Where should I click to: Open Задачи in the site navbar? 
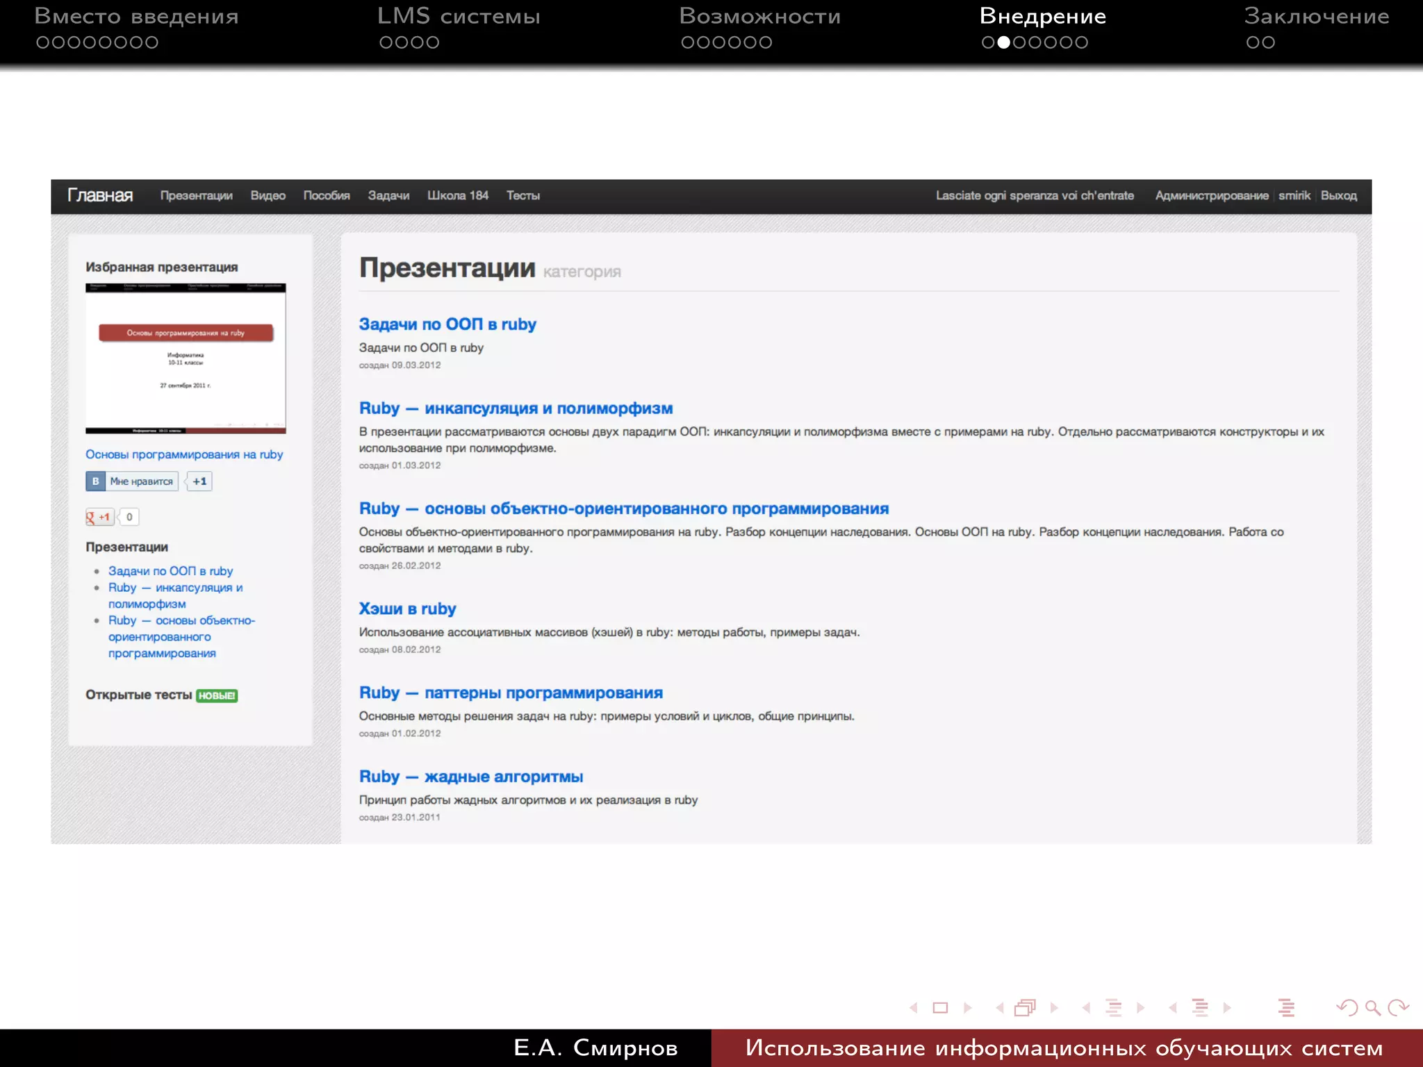click(388, 196)
